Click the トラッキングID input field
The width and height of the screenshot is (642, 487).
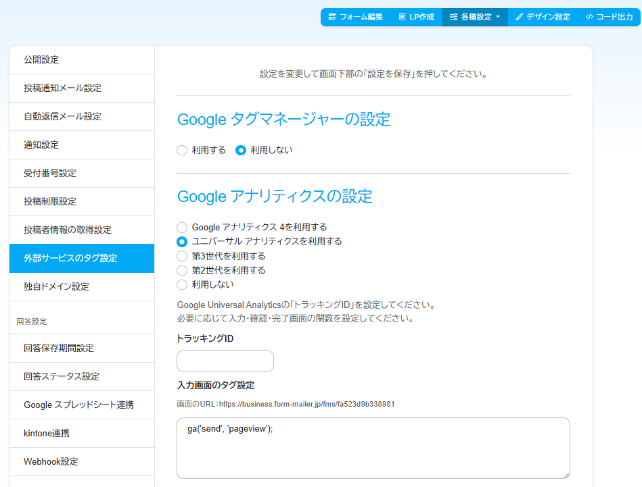225,361
